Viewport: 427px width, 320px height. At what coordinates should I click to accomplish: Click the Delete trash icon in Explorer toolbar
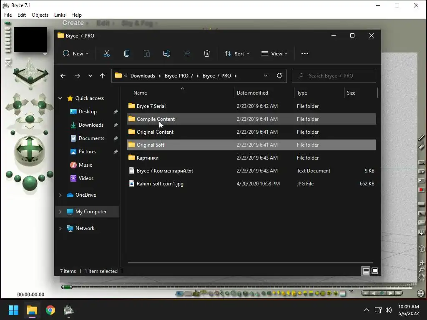207,54
